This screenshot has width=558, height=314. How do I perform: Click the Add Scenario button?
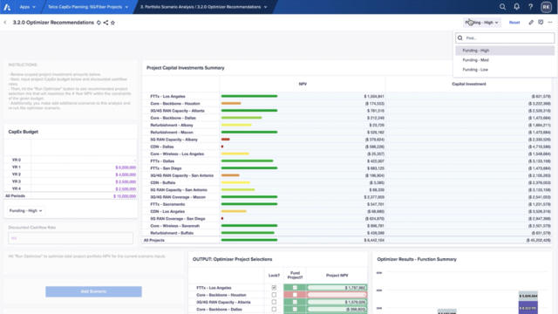(x=93, y=291)
